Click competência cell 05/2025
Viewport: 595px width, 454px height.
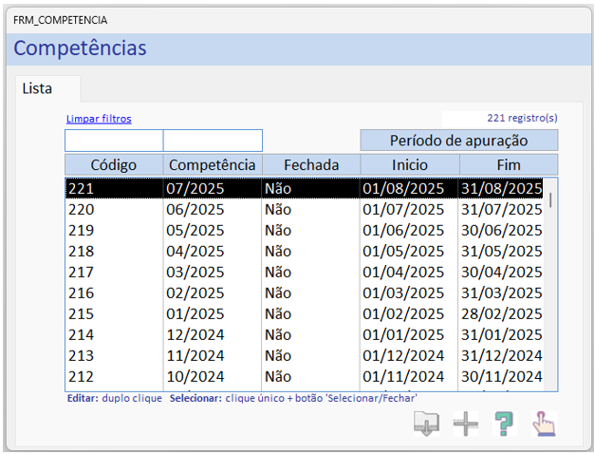[195, 230]
